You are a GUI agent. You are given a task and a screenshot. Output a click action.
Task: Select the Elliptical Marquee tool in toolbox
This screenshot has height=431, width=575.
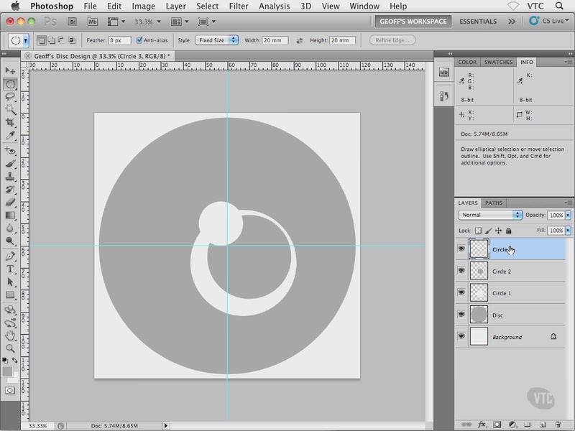(x=10, y=84)
